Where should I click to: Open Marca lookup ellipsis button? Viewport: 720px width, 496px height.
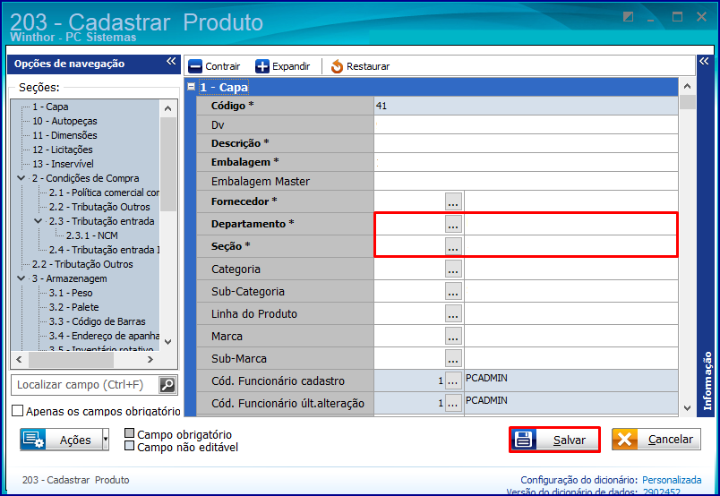(453, 336)
